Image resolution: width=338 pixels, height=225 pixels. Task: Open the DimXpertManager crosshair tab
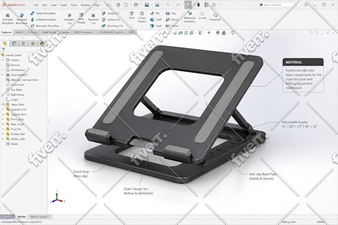tap(32, 44)
